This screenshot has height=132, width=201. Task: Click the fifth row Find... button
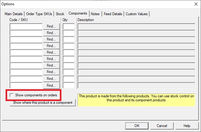(x=51, y=52)
